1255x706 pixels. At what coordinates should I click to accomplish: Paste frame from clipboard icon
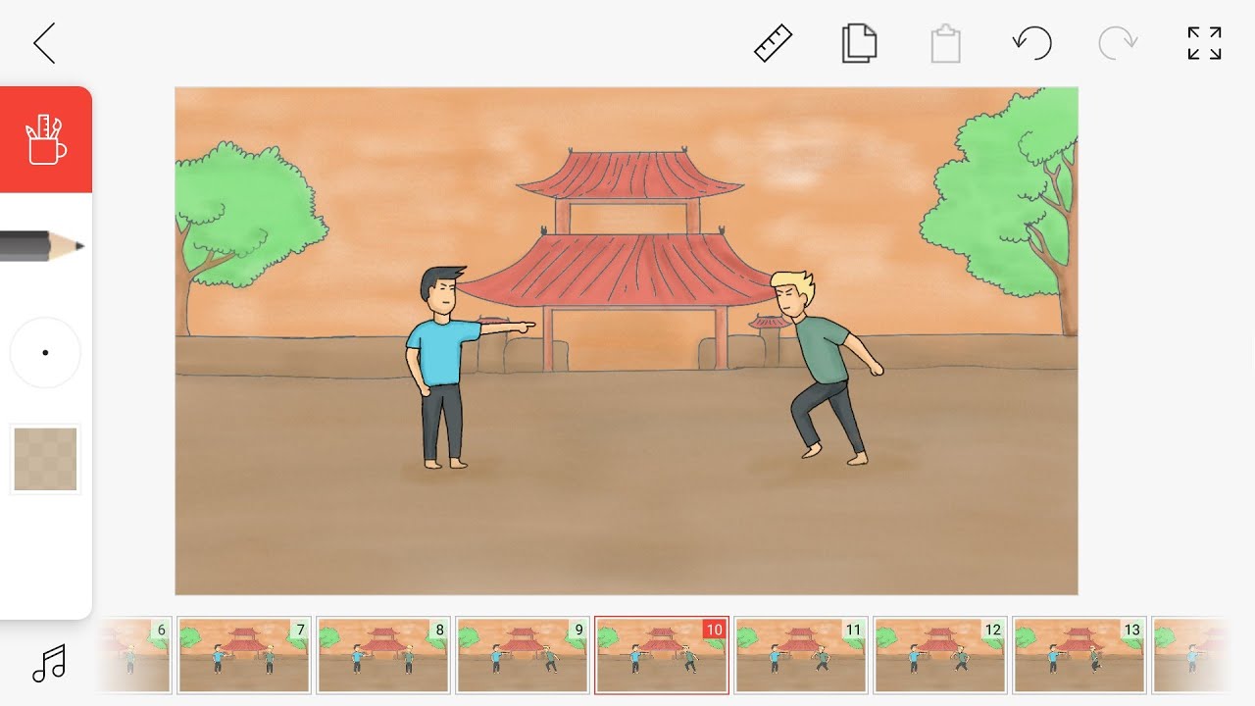(x=945, y=44)
